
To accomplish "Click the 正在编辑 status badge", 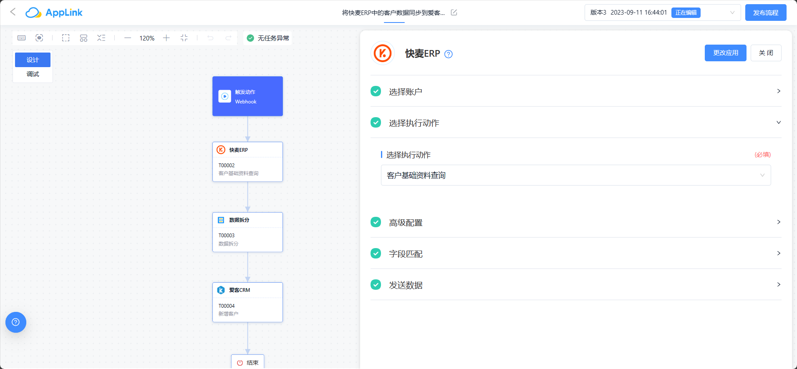I will pos(686,13).
